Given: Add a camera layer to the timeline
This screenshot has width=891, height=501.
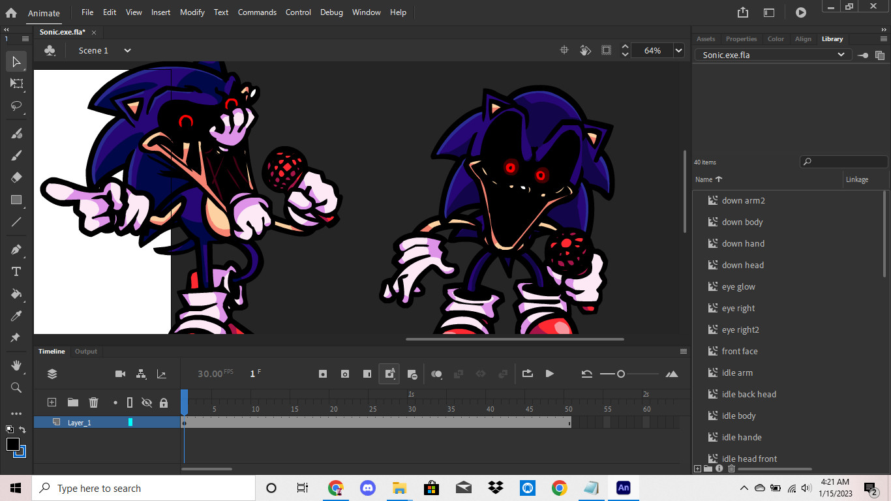Looking at the screenshot, I should [120, 373].
